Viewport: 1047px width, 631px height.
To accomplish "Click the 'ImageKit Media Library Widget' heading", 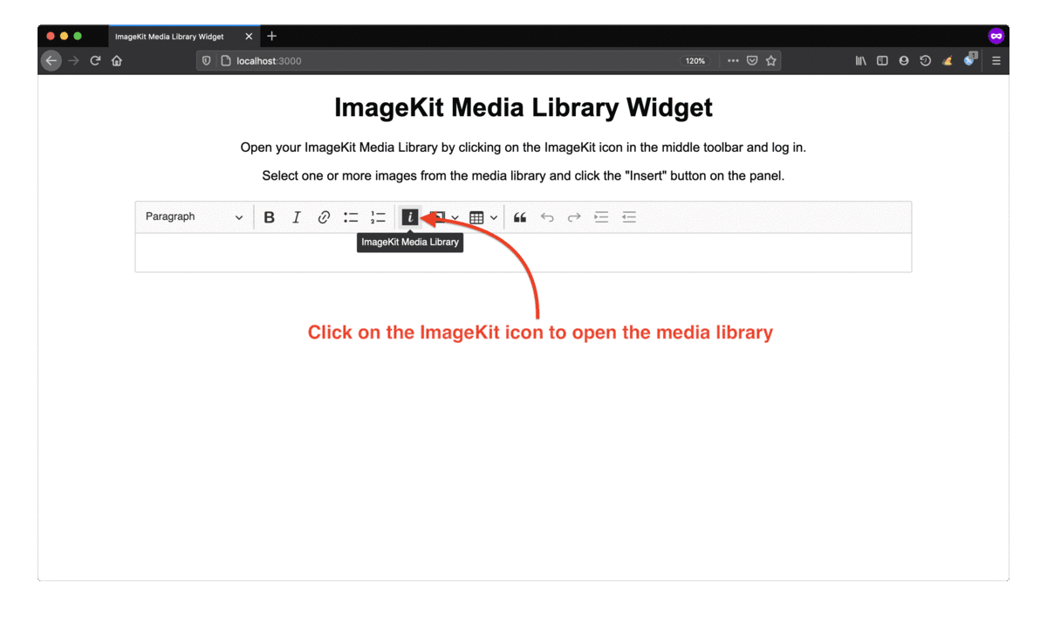I will (523, 107).
